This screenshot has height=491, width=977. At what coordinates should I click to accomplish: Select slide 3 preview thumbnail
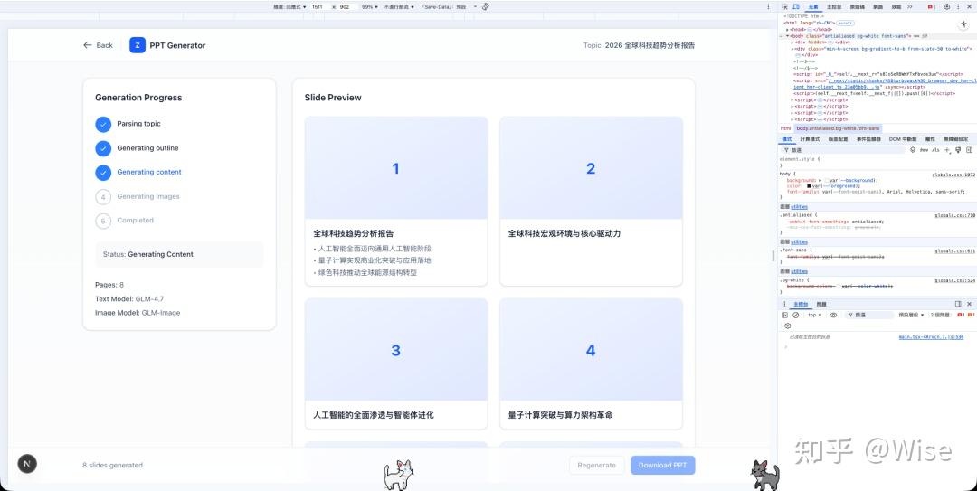396,350
